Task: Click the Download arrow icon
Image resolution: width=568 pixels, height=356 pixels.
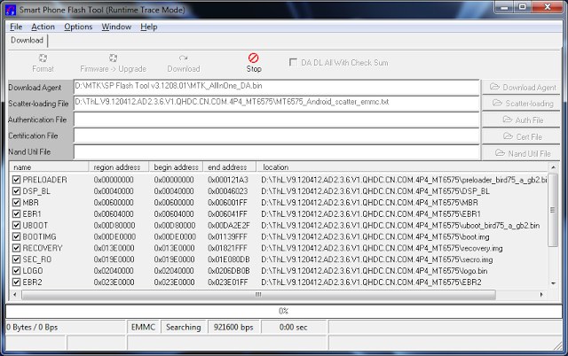Action: click(184, 58)
